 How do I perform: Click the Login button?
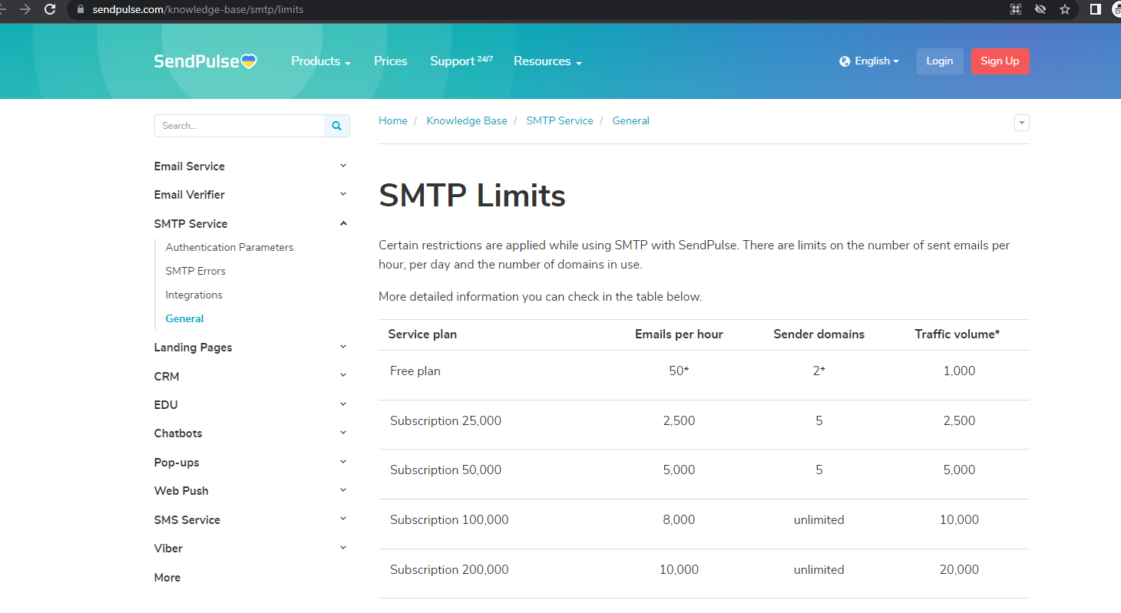pyautogui.click(x=940, y=61)
